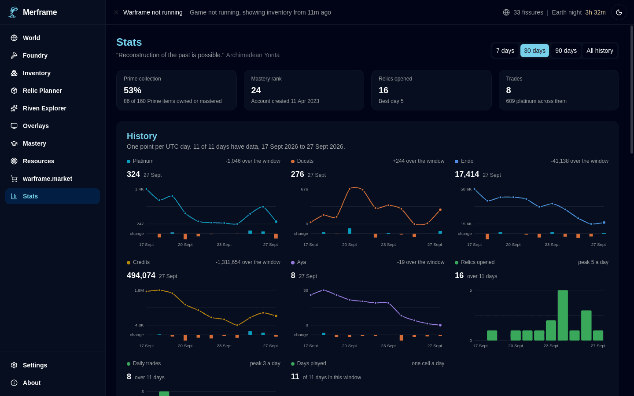Click the page vertical scrollbar
Image resolution: width=634 pixels, height=396 pixels.
pos(632,90)
